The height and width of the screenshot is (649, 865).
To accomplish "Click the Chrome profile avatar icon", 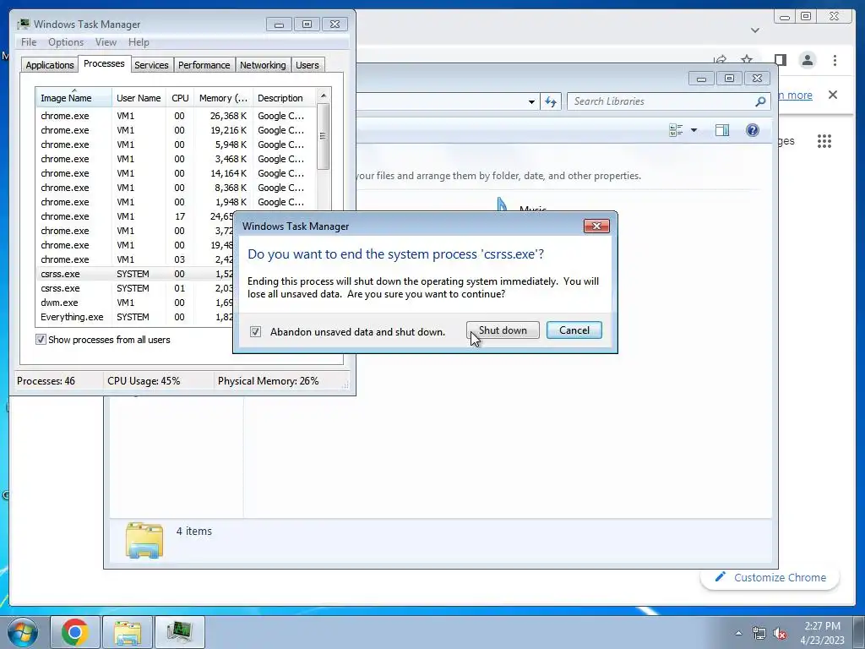I will (808, 60).
